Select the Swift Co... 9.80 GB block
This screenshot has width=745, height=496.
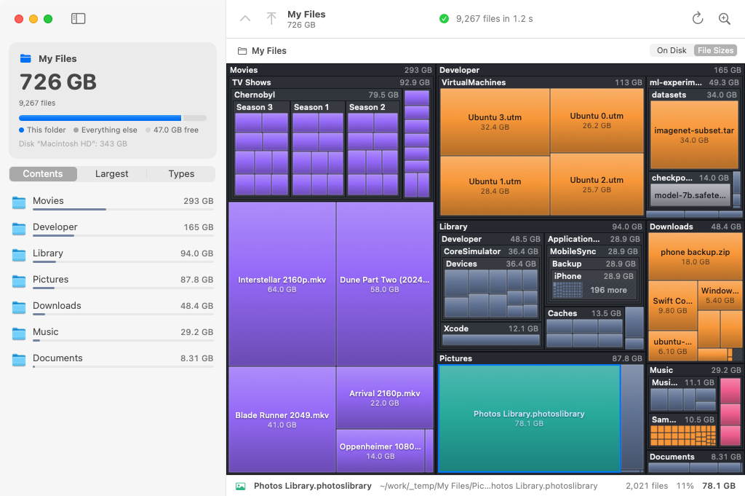pos(672,305)
